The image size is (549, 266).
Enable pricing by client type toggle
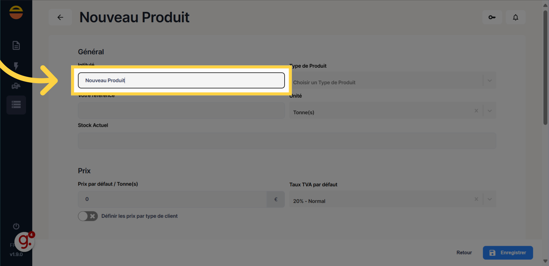pos(88,216)
